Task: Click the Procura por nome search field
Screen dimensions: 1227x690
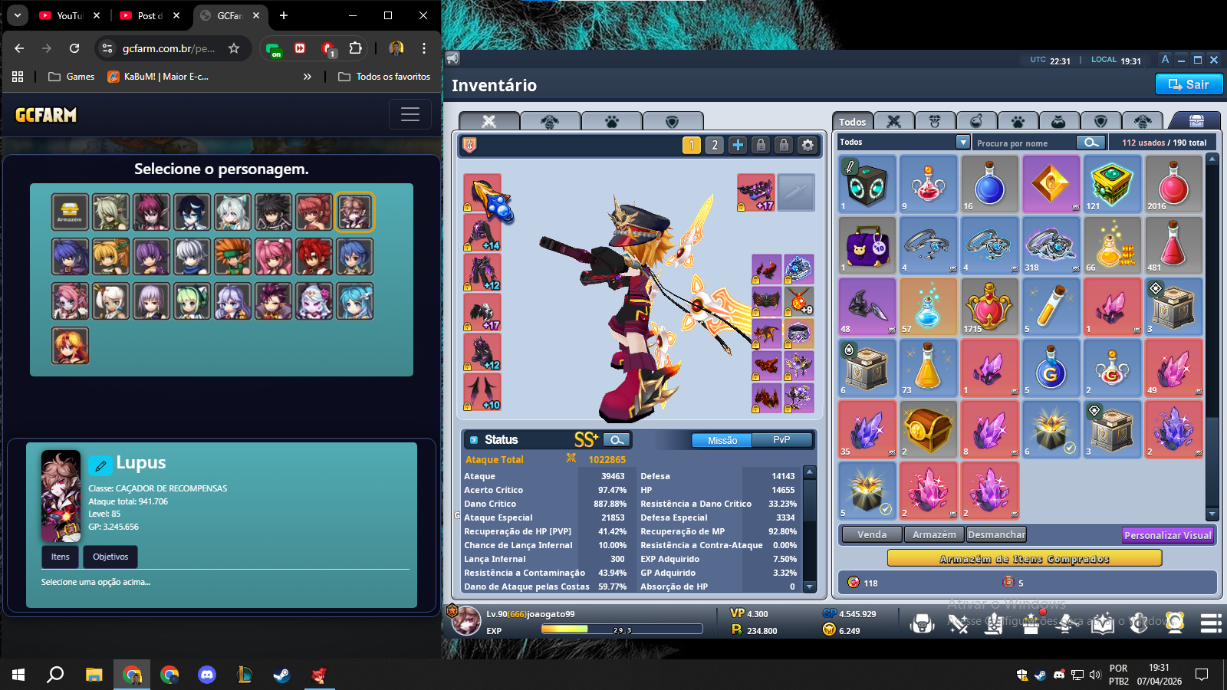Action: pyautogui.click(x=1025, y=143)
